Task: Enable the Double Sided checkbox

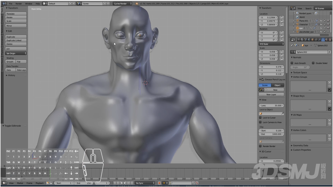Action: pos(313,63)
